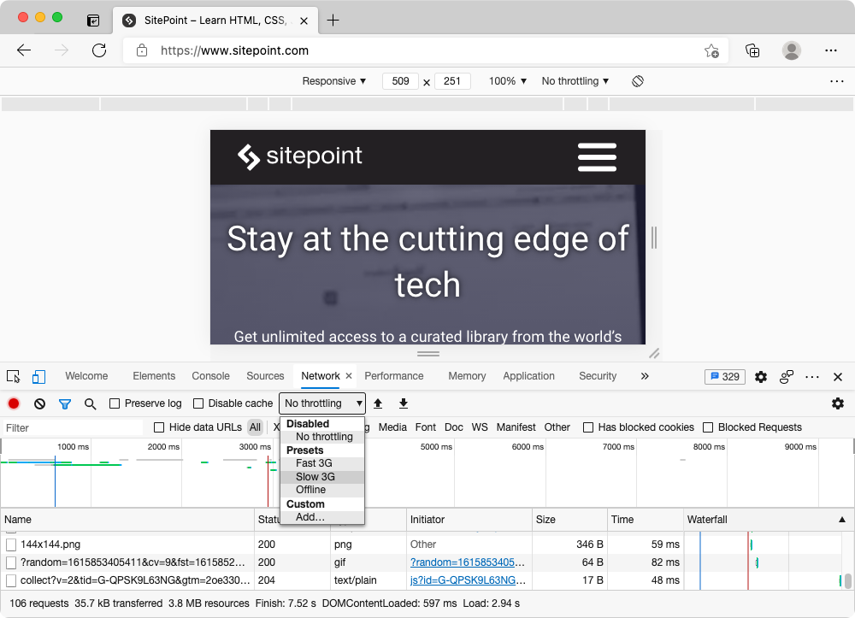Open network settings via the gear icon
This screenshot has height=618, width=855.
(x=838, y=403)
